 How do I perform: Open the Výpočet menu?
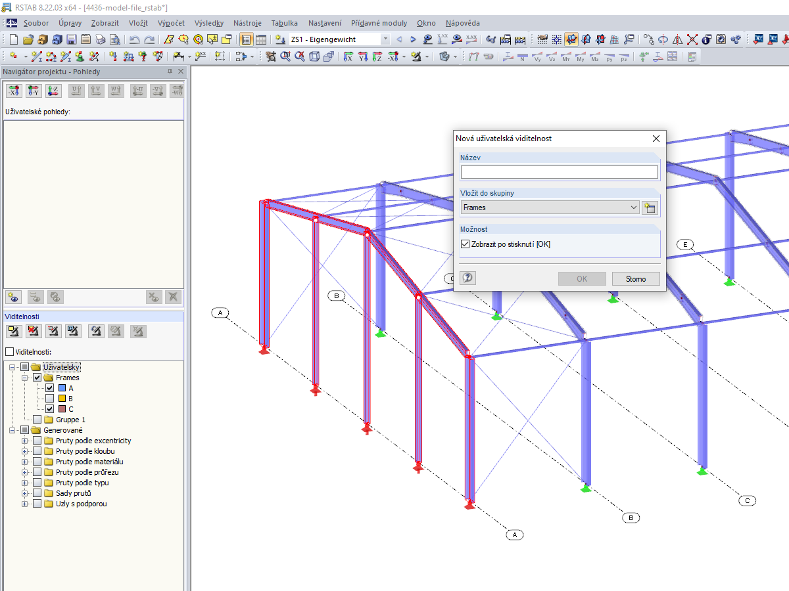tap(171, 23)
